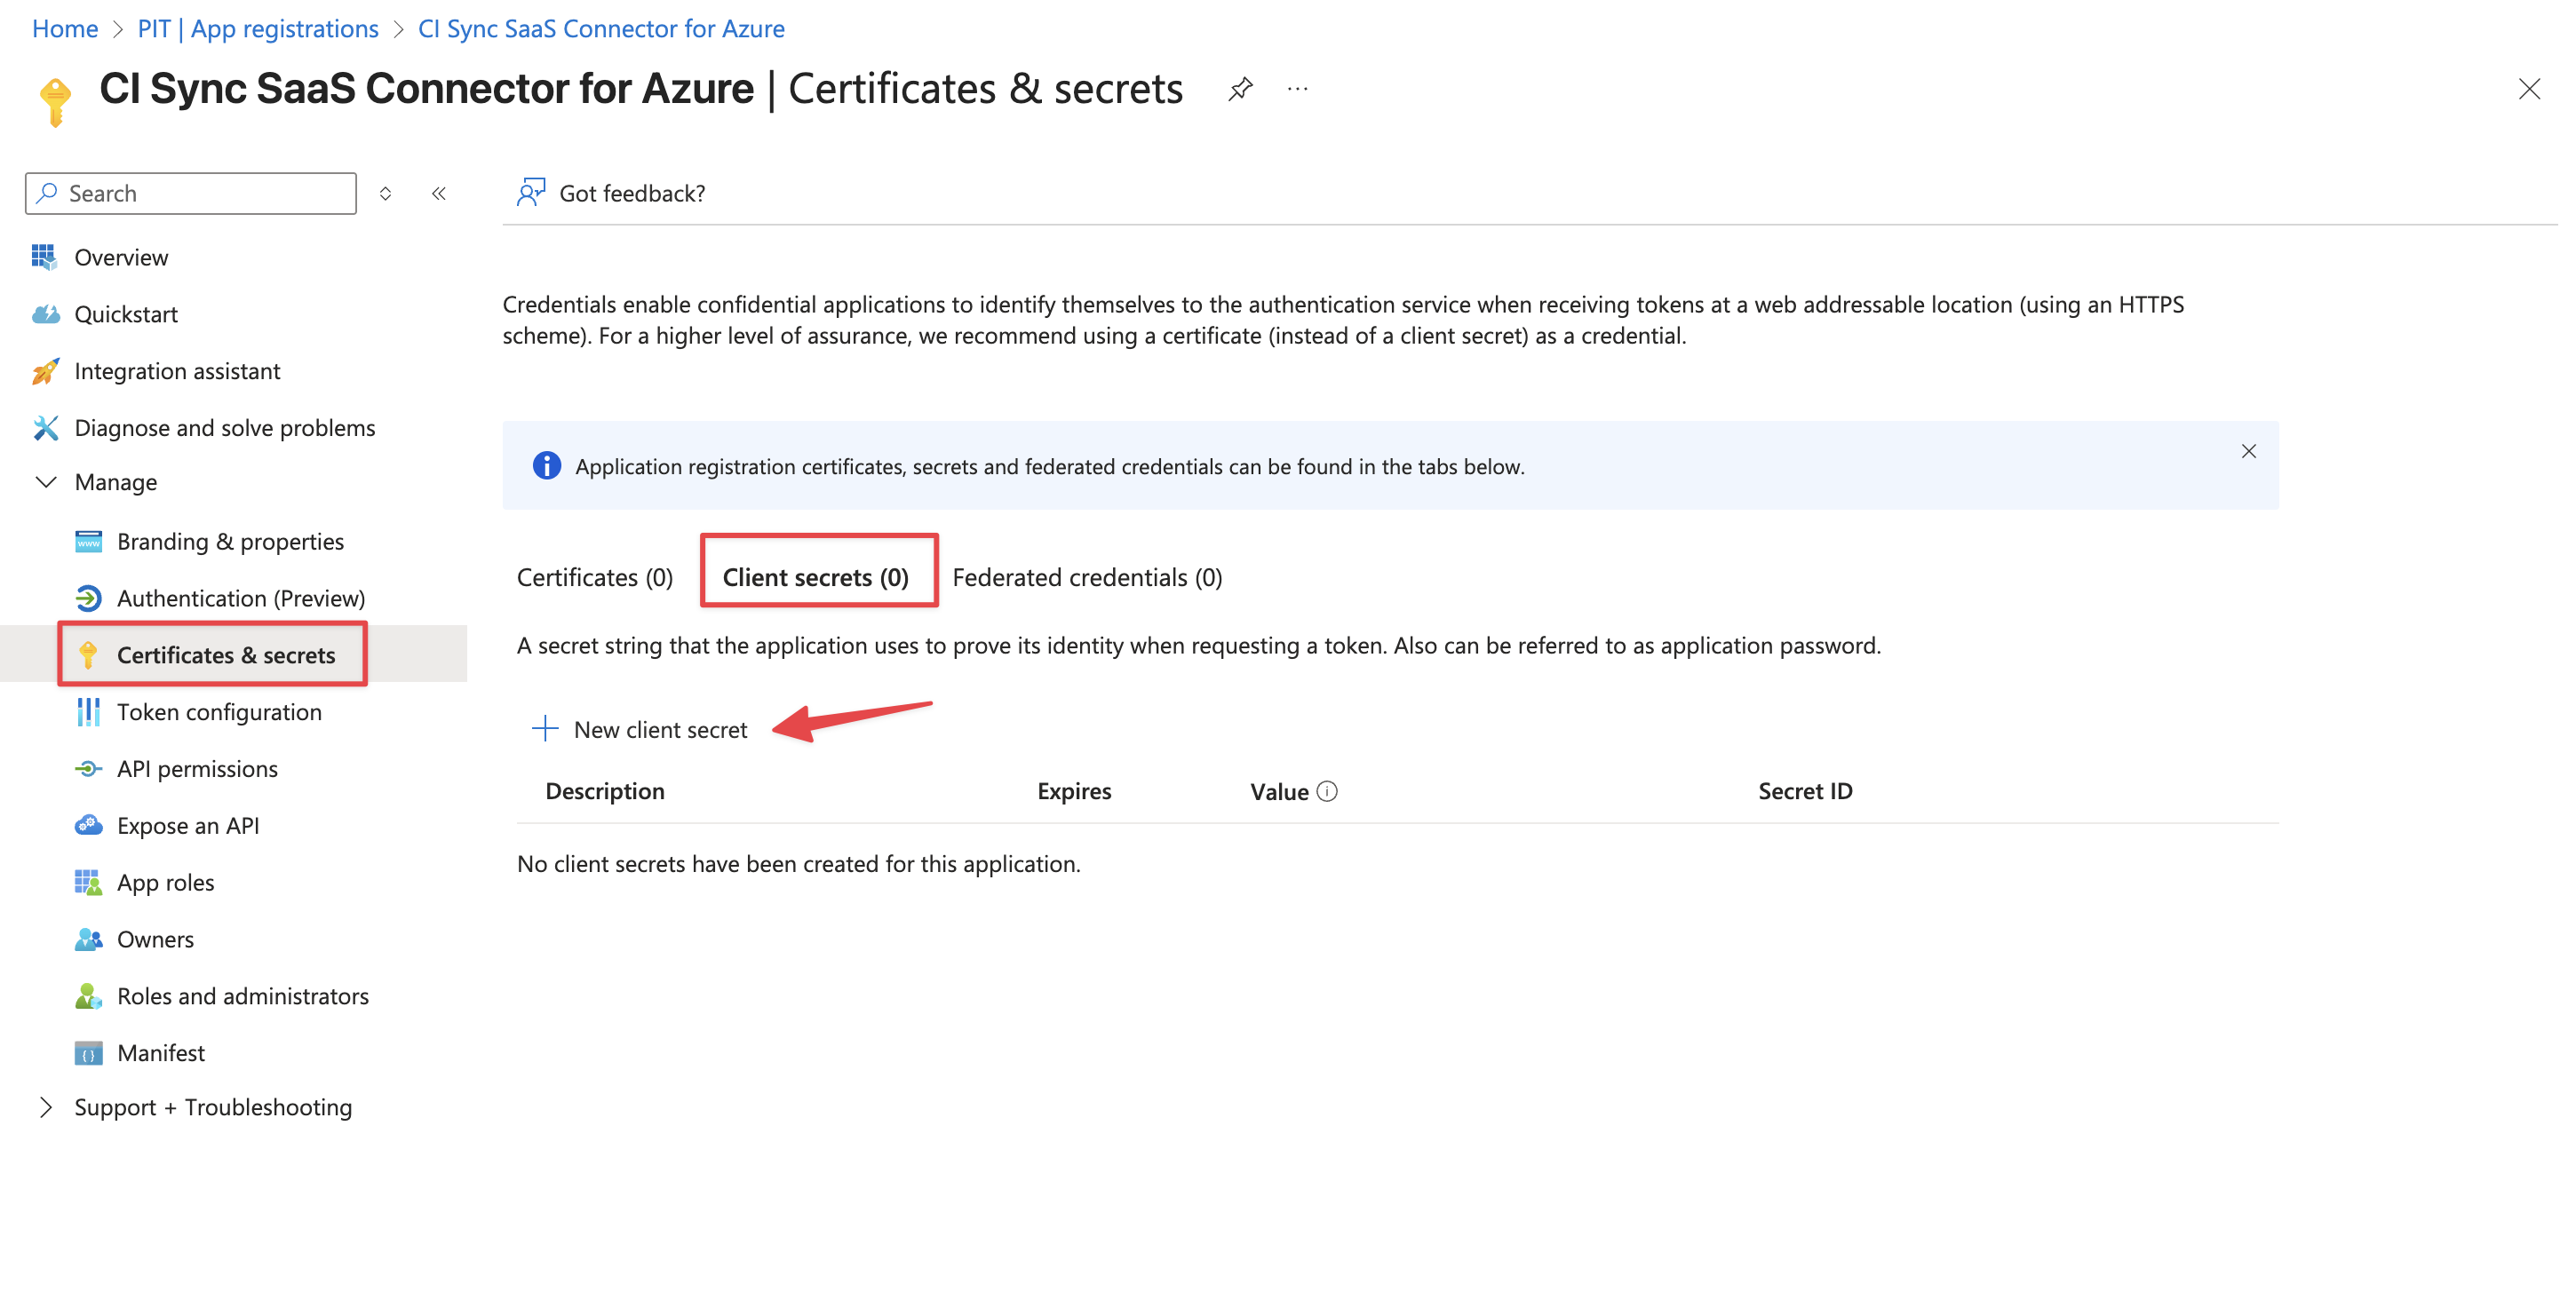Click the Token configuration bars icon
Viewport: 2576px width, 1316px height.
(x=88, y=712)
